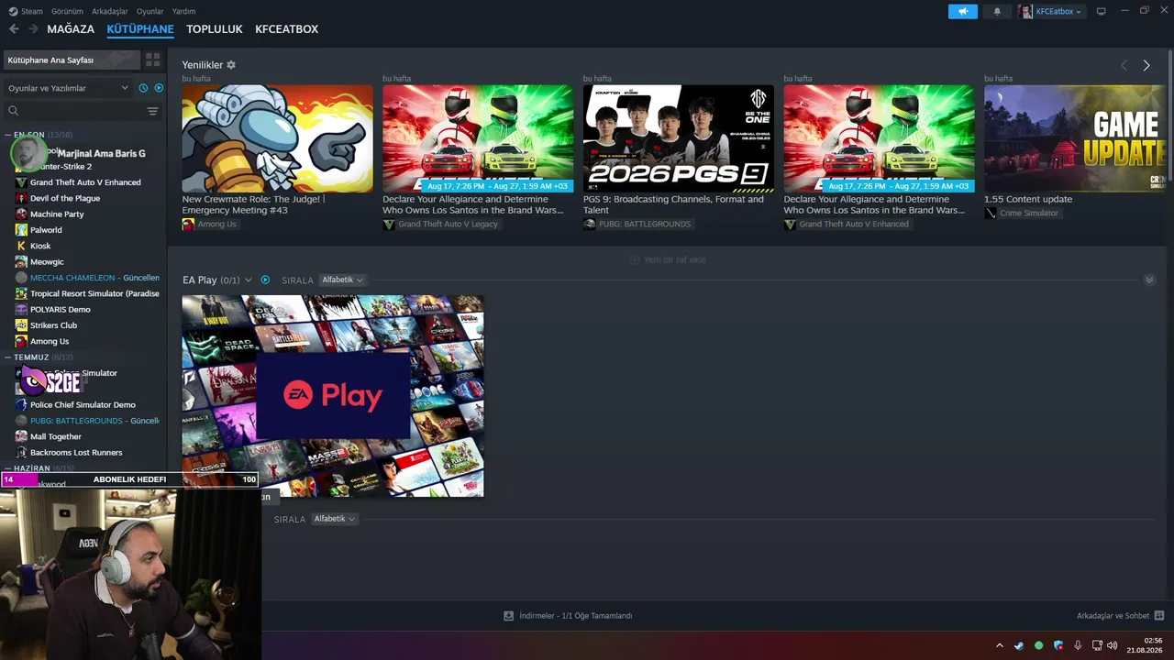Click the Machine Party game icon

coord(21,214)
